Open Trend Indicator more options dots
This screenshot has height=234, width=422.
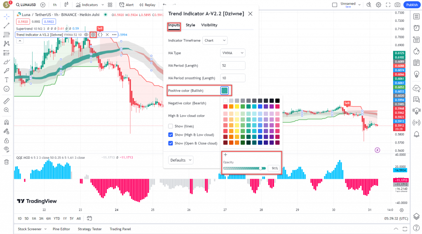[x=115, y=35]
